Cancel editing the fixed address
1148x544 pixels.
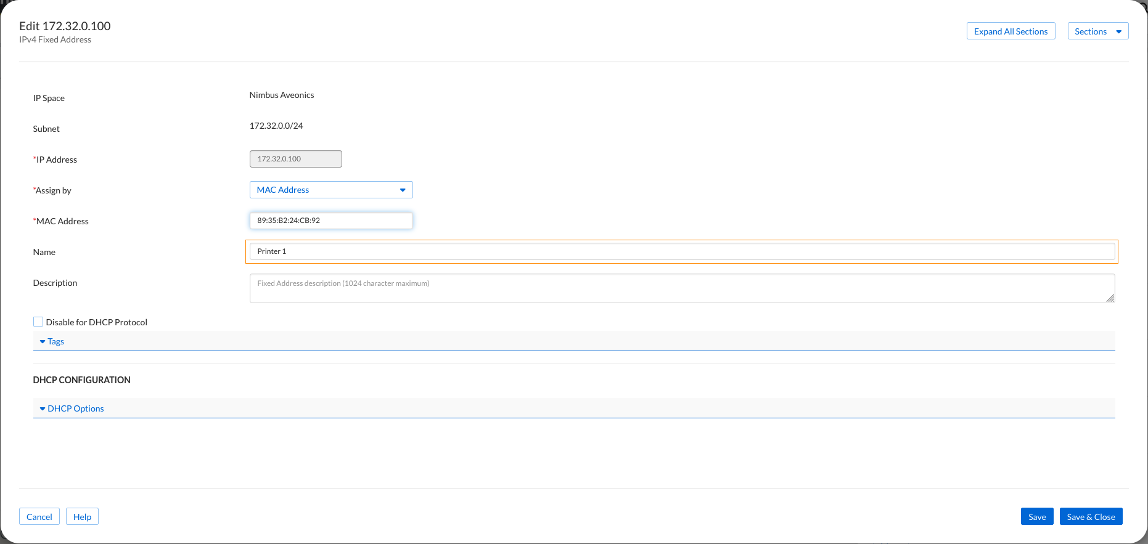39,517
